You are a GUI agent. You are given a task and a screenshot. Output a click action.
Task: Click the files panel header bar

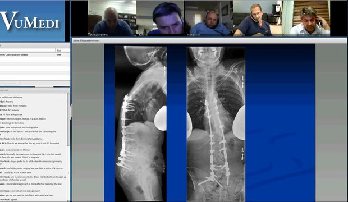pos(35,45)
